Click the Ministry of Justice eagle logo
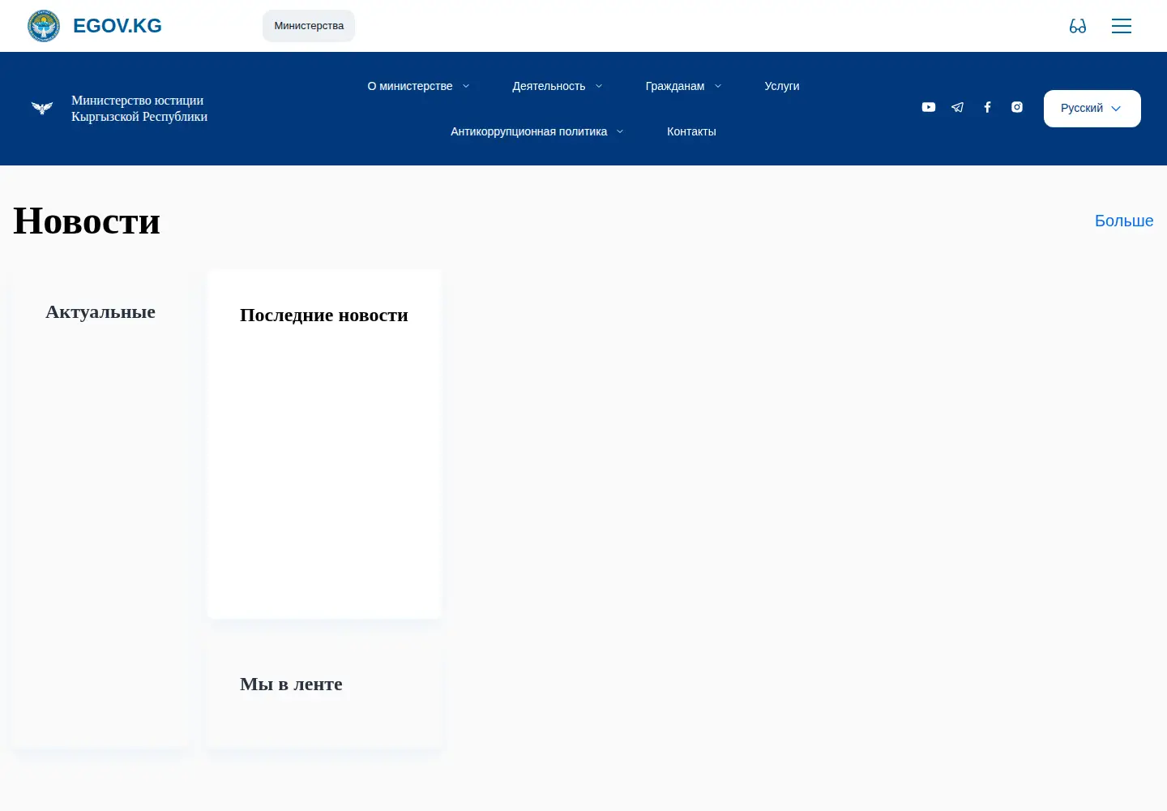1167x811 pixels. tap(42, 108)
